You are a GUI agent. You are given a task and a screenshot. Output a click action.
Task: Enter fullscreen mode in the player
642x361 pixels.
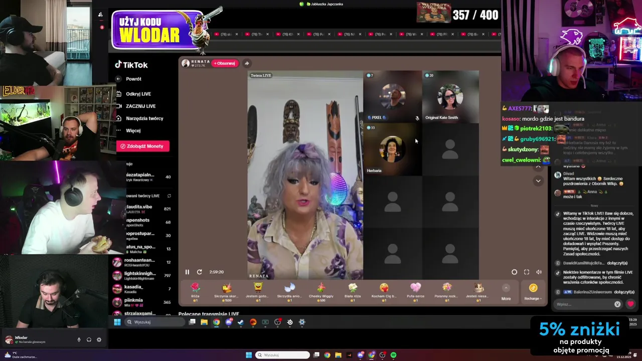point(527,272)
